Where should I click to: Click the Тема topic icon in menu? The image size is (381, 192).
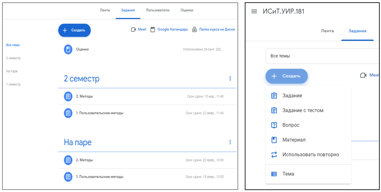pos(274,174)
